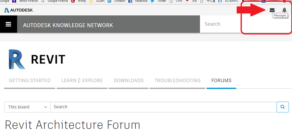
Task: Switch to the Learn & Explore tab
Action: 82,81
